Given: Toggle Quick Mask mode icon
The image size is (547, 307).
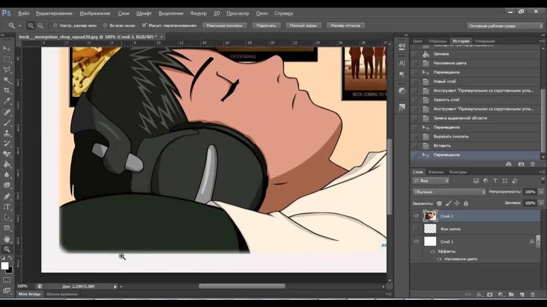Looking at the screenshot, I should tap(7, 280).
